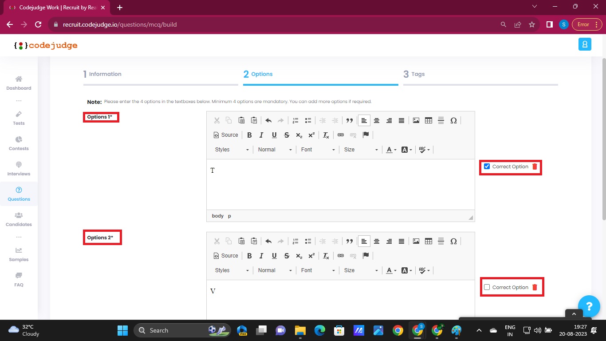Click the codejudge logo

click(x=46, y=45)
